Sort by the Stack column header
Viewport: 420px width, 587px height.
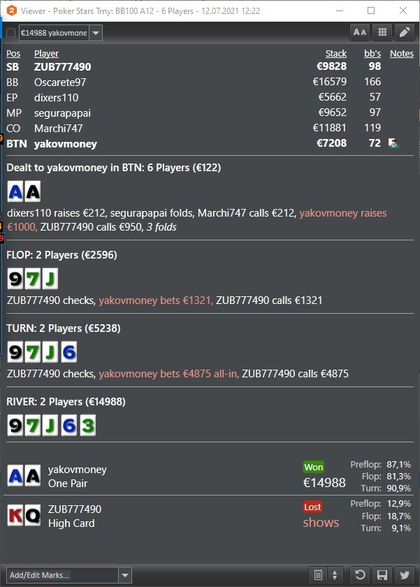click(x=335, y=54)
